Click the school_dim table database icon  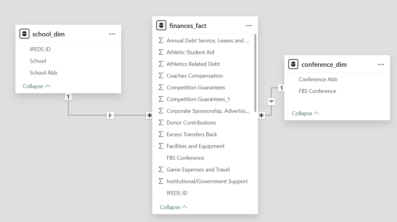coord(24,34)
